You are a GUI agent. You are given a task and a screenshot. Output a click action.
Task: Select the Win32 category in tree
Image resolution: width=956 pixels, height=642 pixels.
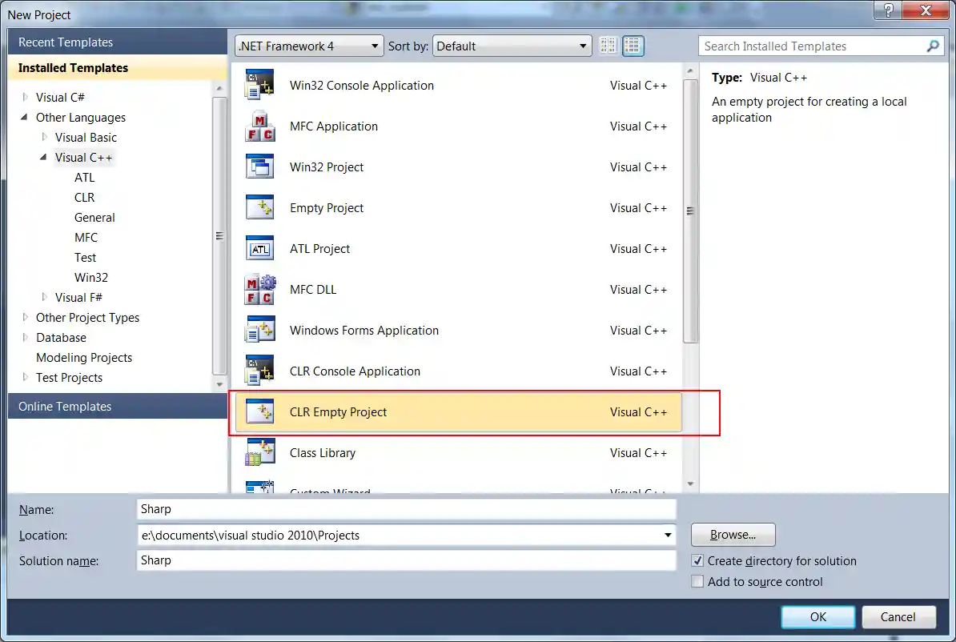(91, 278)
